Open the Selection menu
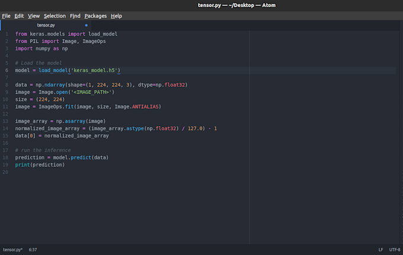Screen dimensions: 403x255 pos(55,15)
